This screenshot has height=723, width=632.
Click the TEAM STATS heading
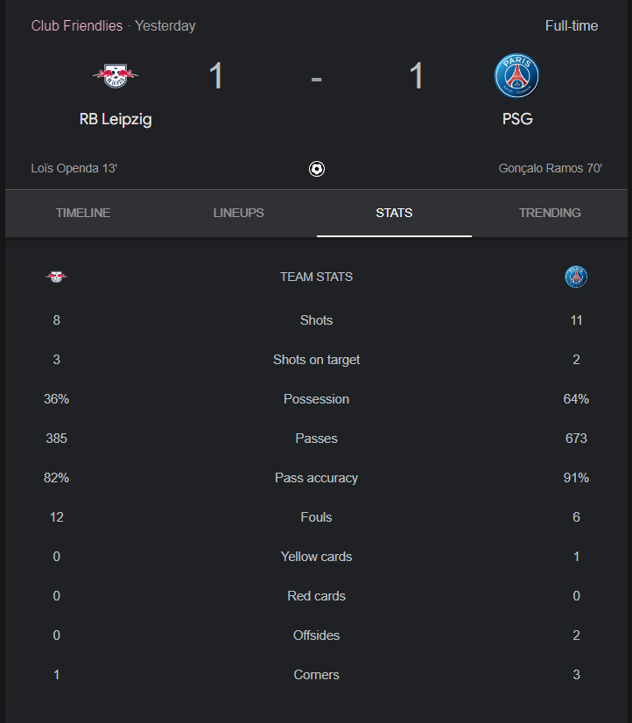316,277
